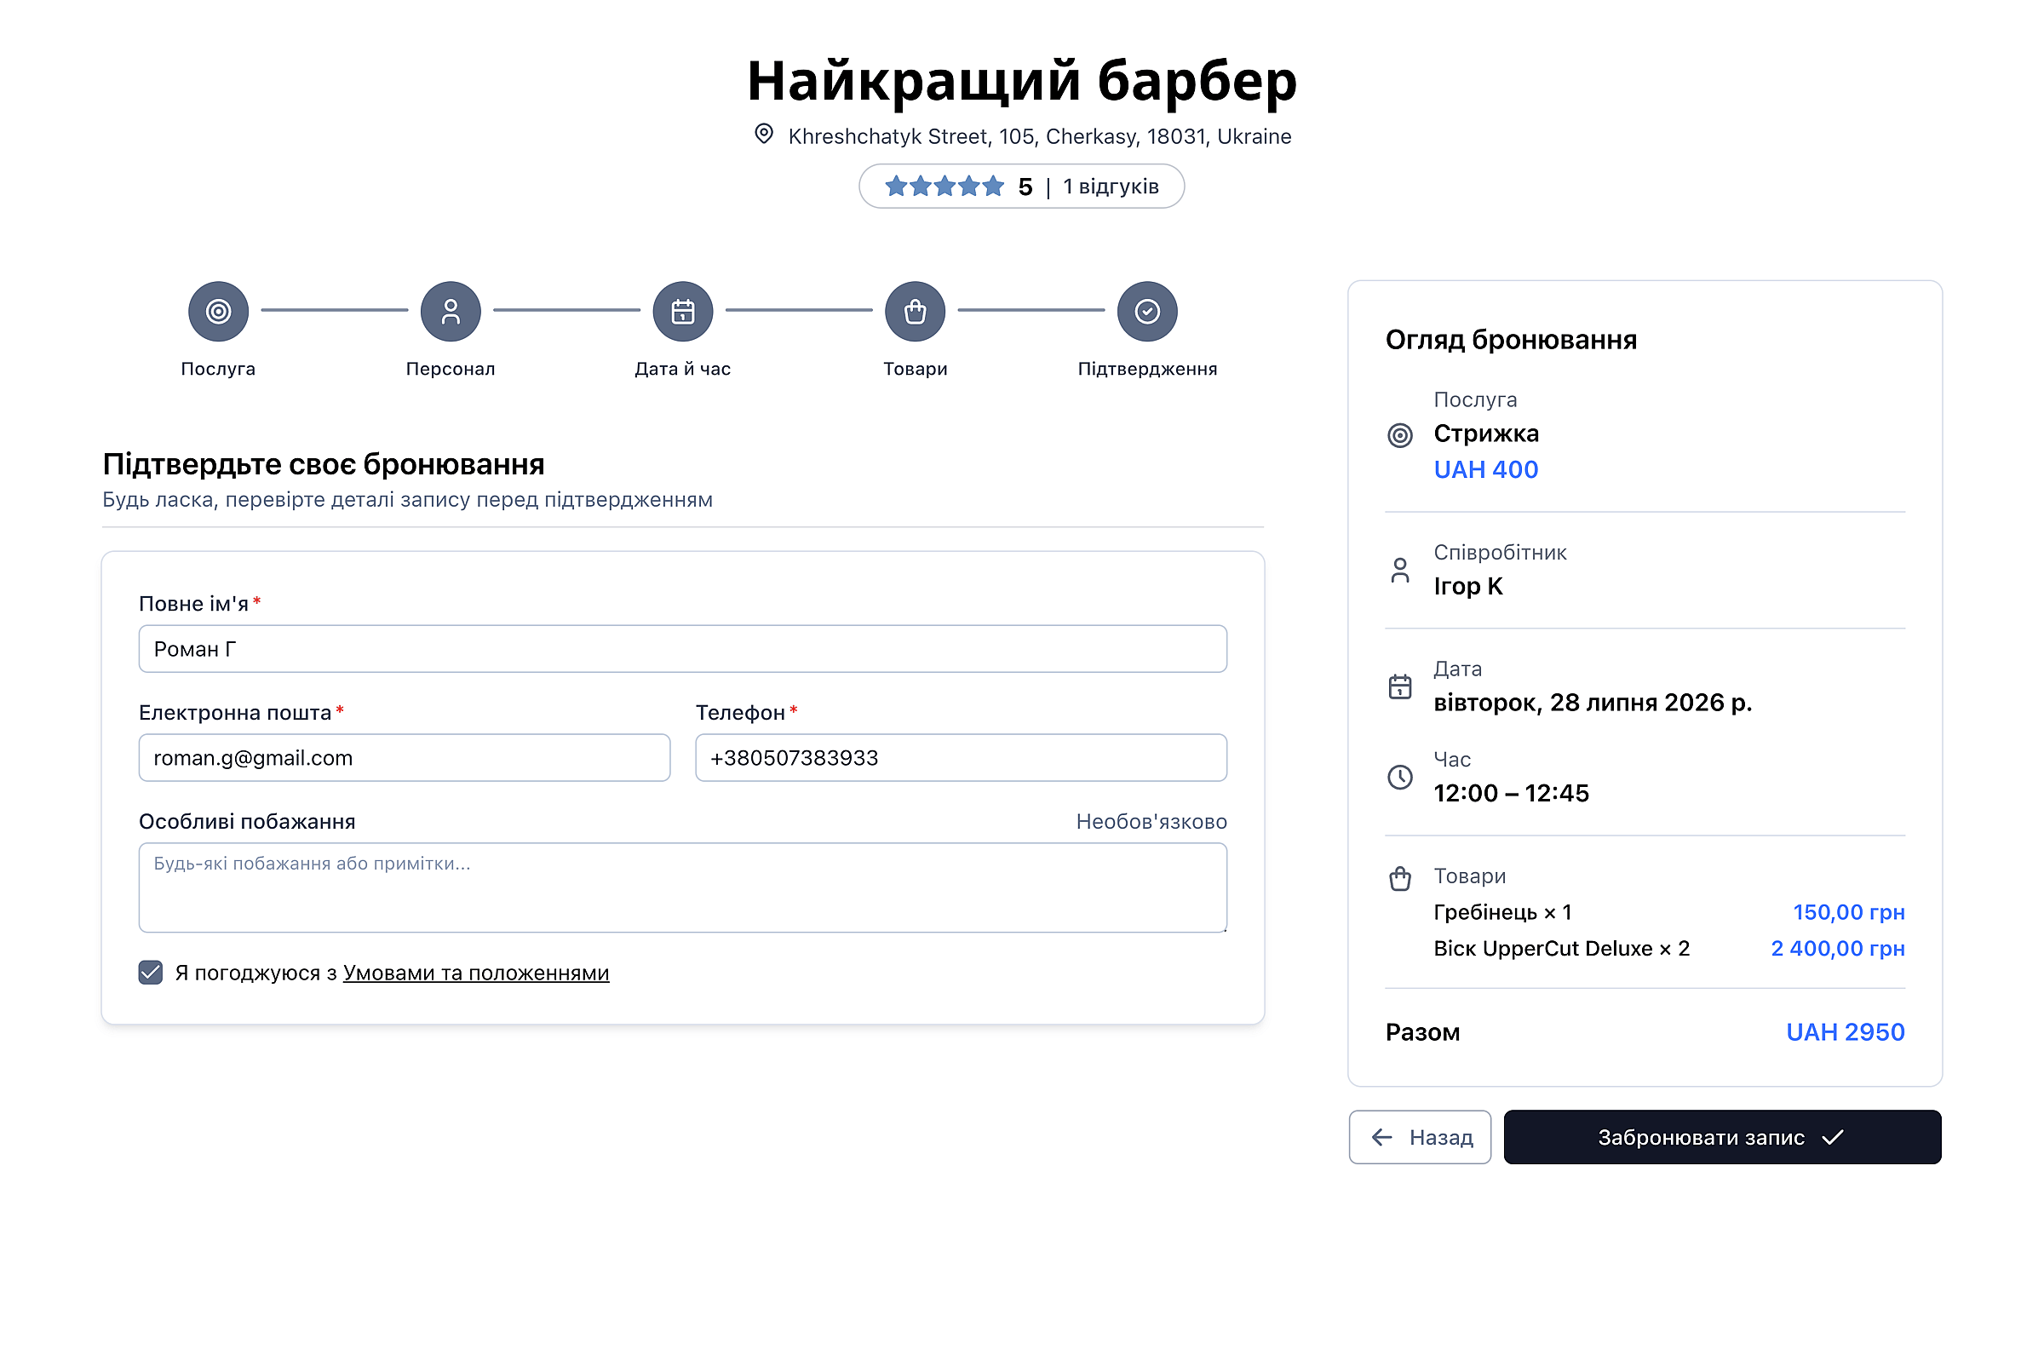The height and width of the screenshot is (1361, 2044).
Task: Toggle the terms agreement checkbox
Action: [150, 972]
